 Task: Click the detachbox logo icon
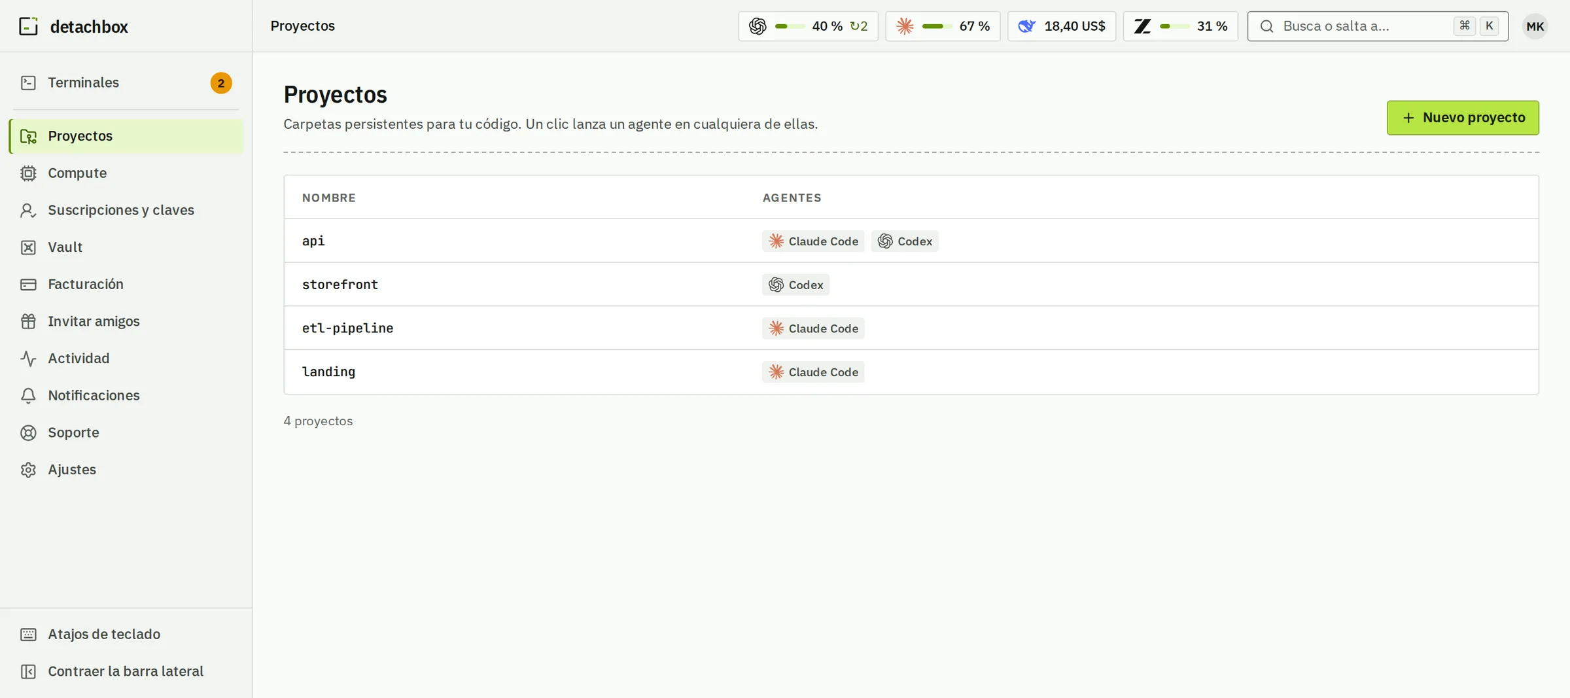[28, 26]
